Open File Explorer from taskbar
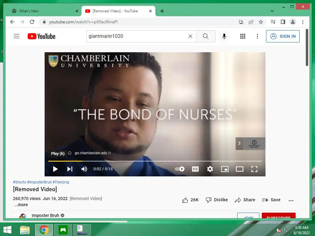 pos(25,230)
